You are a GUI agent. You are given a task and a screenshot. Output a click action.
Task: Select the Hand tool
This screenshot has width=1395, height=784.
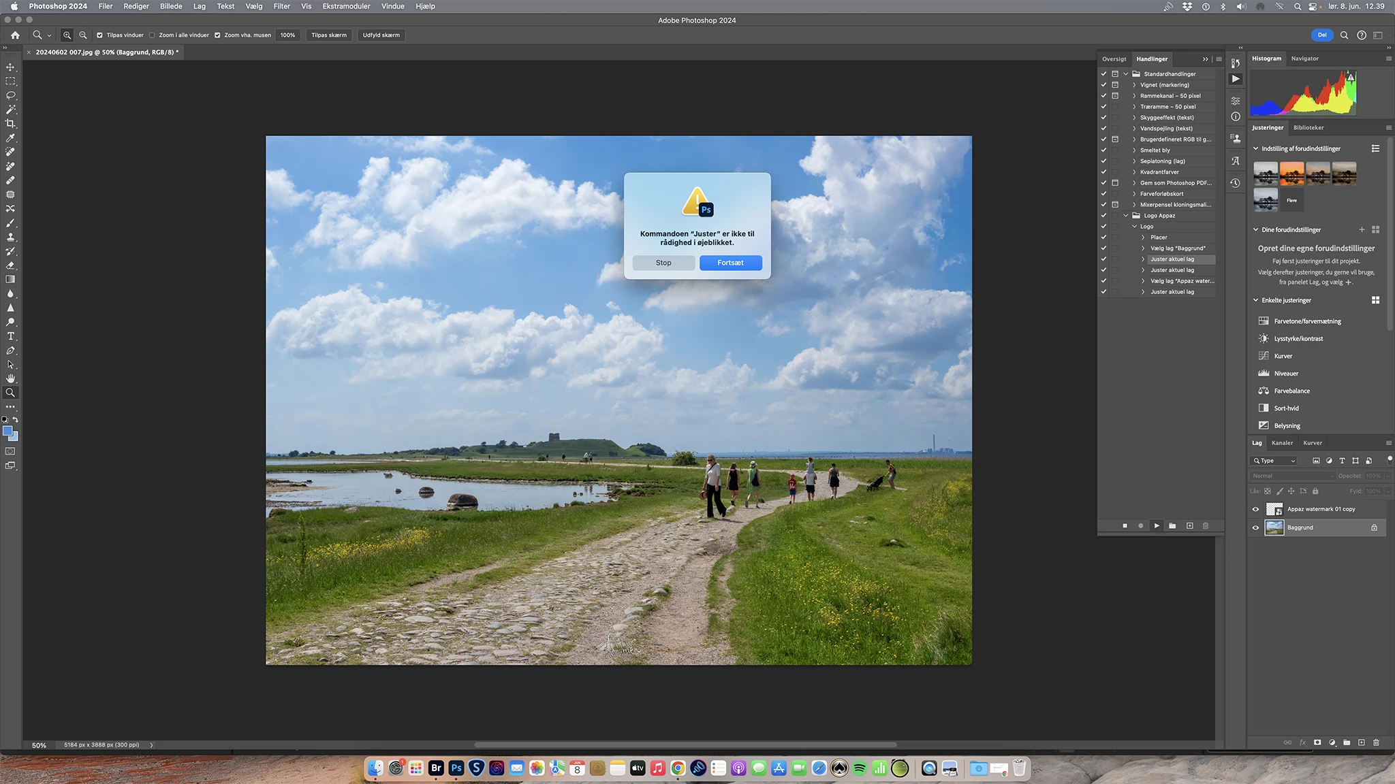point(10,378)
